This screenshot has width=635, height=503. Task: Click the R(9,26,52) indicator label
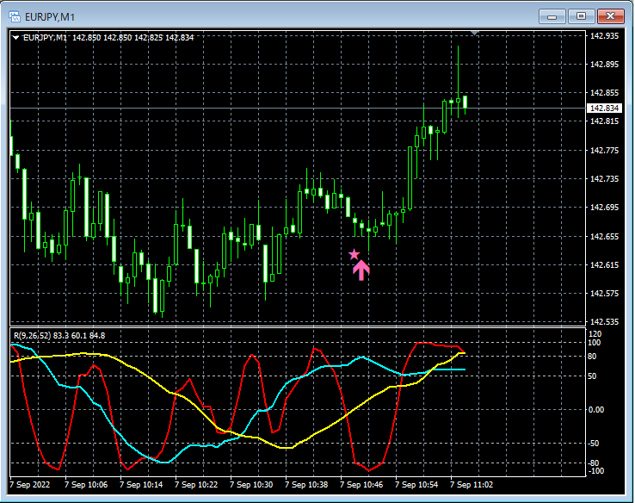click(59, 336)
